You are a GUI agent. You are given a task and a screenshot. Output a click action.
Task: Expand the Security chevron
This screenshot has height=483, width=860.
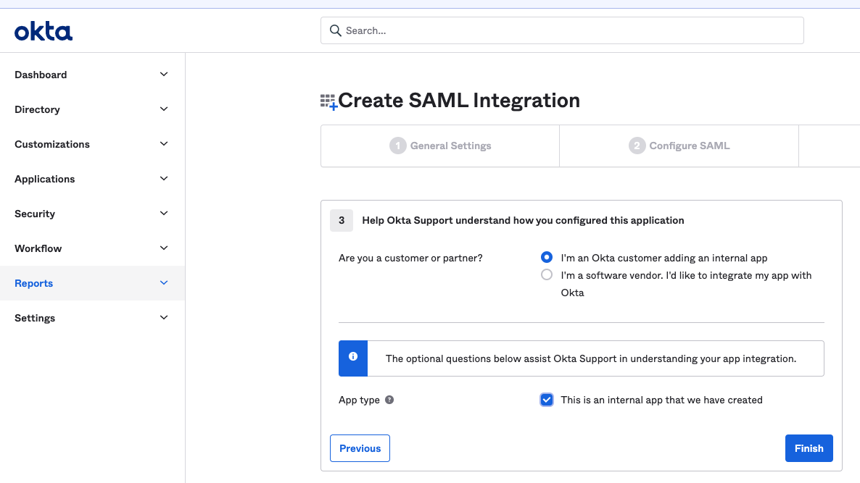click(x=163, y=214)
